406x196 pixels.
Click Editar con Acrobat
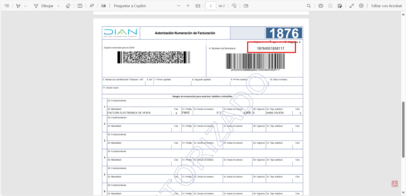point(386,6)
